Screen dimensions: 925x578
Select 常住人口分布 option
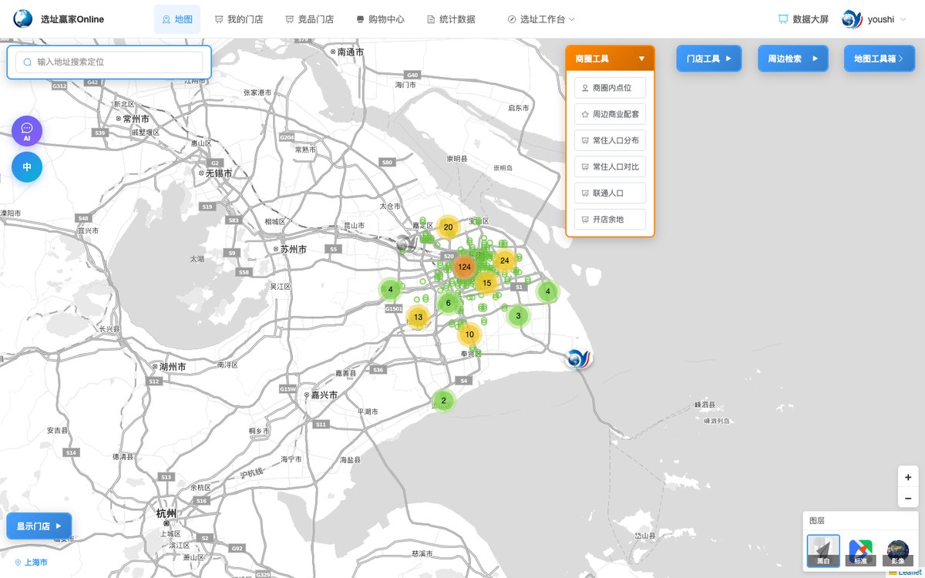tap(610, 140)
